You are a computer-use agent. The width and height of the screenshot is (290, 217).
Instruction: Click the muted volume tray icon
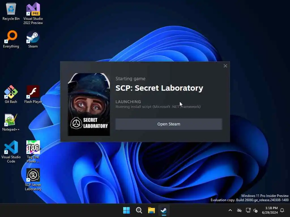click(255, 210)
